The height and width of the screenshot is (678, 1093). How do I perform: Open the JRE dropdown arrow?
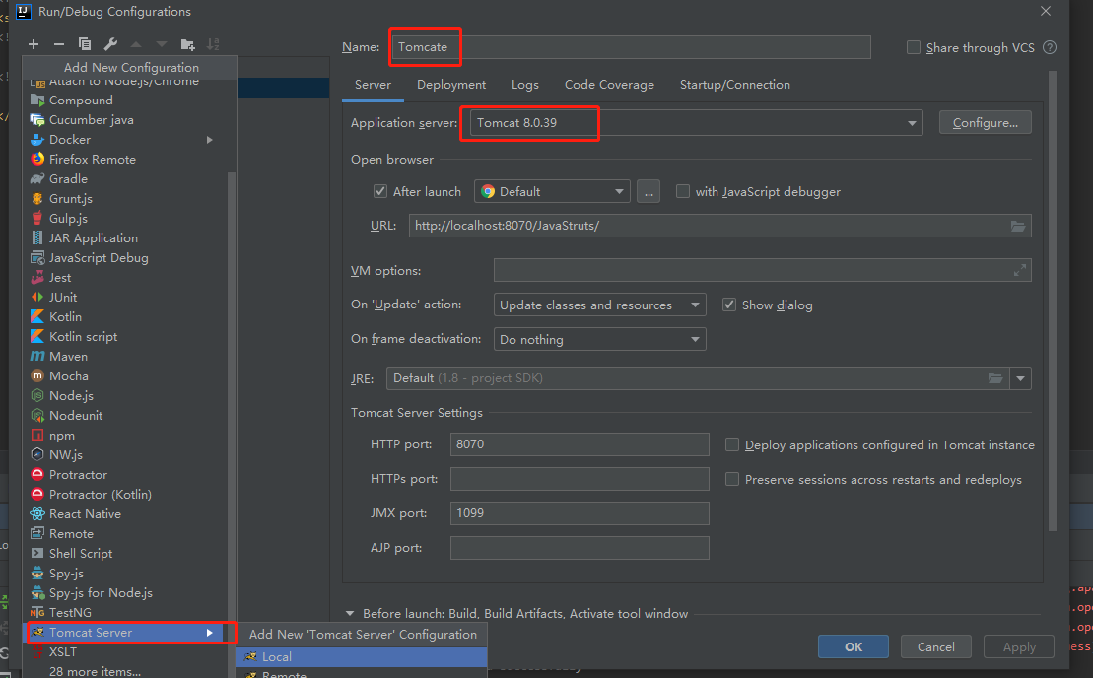[x=1020, y=378]
